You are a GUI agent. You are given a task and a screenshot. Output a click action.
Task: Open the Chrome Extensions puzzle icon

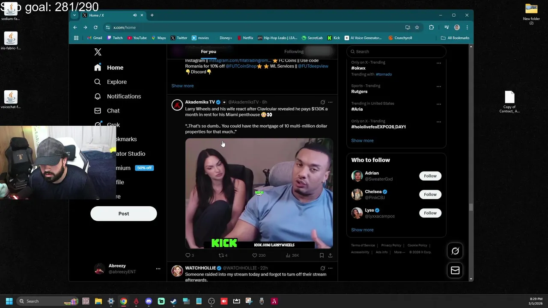(x=431, y=27)
